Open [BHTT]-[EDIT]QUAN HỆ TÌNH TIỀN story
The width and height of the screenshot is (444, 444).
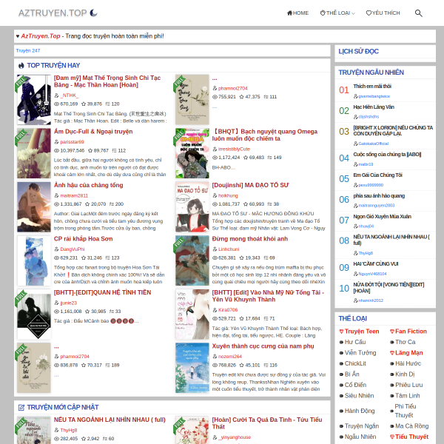click(103, 292)
